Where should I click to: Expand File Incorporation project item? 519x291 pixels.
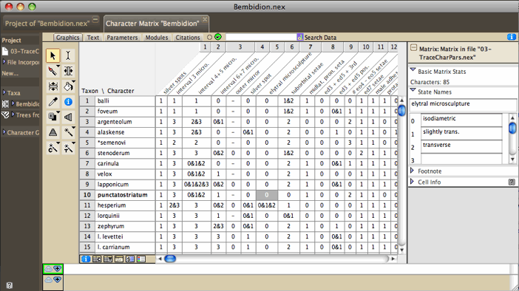(4, 62)
